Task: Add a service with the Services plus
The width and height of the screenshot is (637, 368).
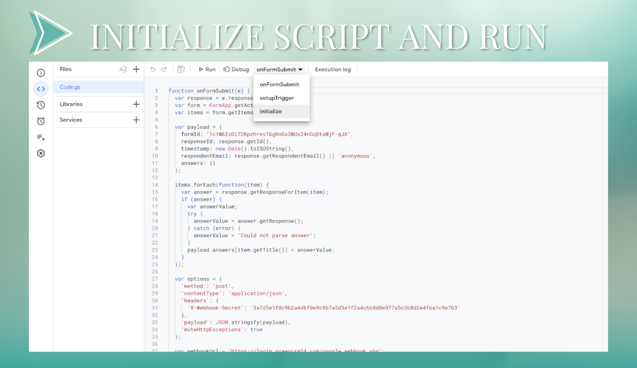Action: pyautogui.click(x=136, y=120)
